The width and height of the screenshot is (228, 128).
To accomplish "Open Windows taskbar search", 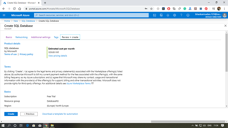I will point(9,126).
